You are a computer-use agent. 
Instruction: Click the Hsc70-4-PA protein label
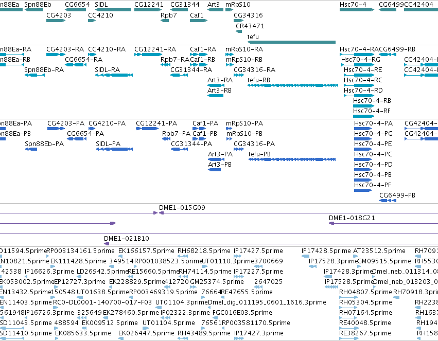click(x=374, y=123)
